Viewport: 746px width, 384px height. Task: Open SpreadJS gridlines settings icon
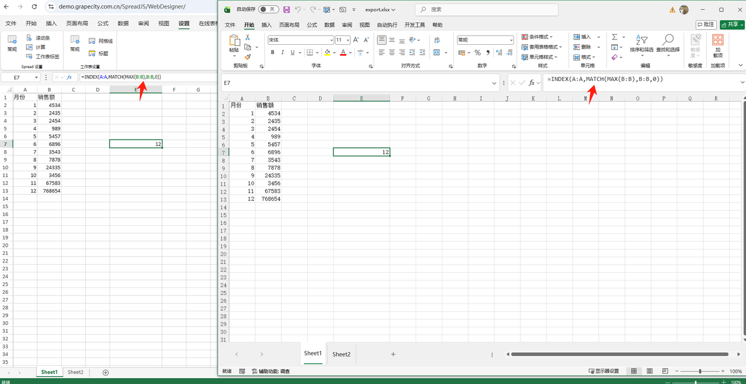[92, 41]
